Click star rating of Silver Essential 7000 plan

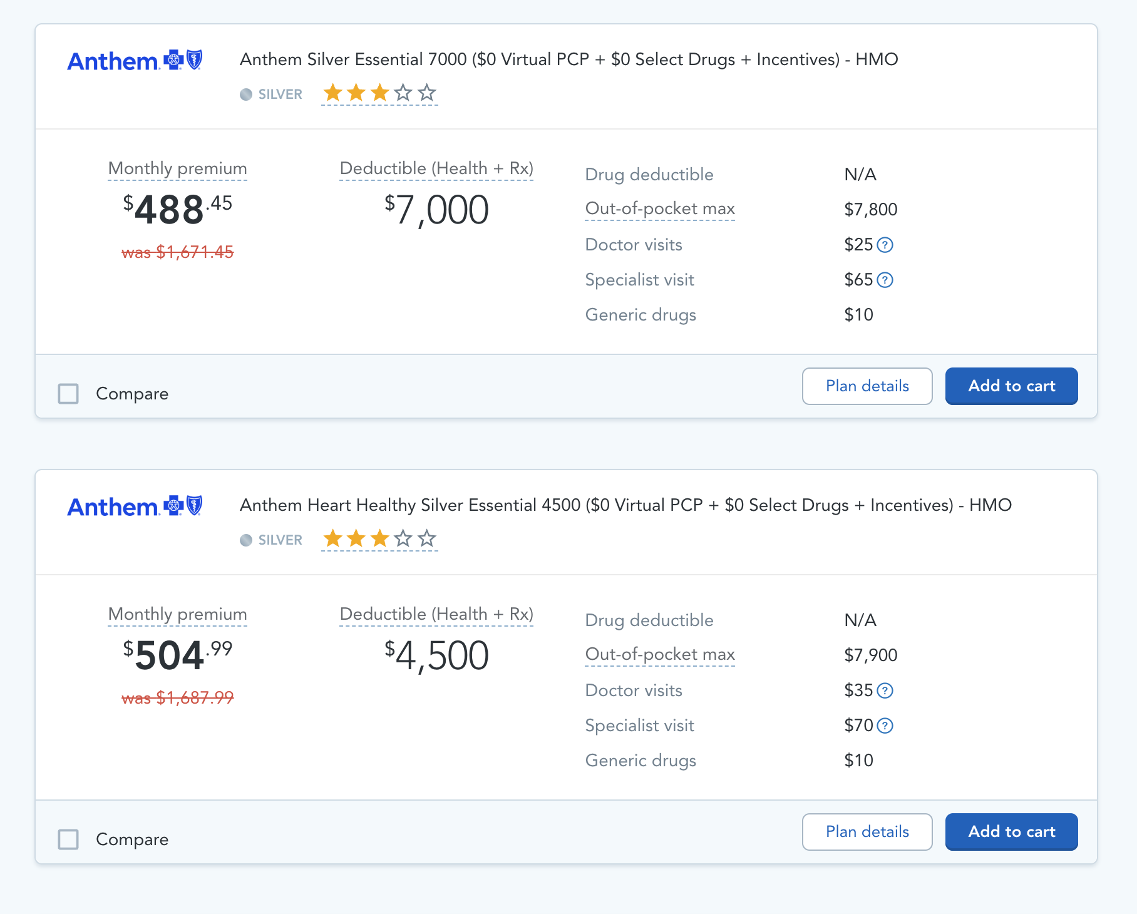(x=379, y=94)
